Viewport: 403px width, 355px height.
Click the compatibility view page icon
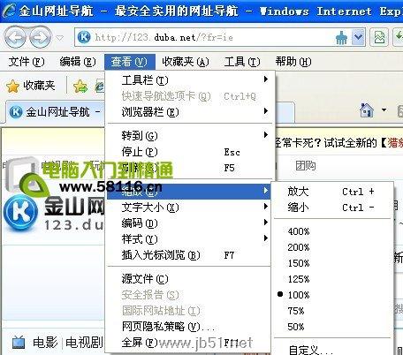coord(379,37)
